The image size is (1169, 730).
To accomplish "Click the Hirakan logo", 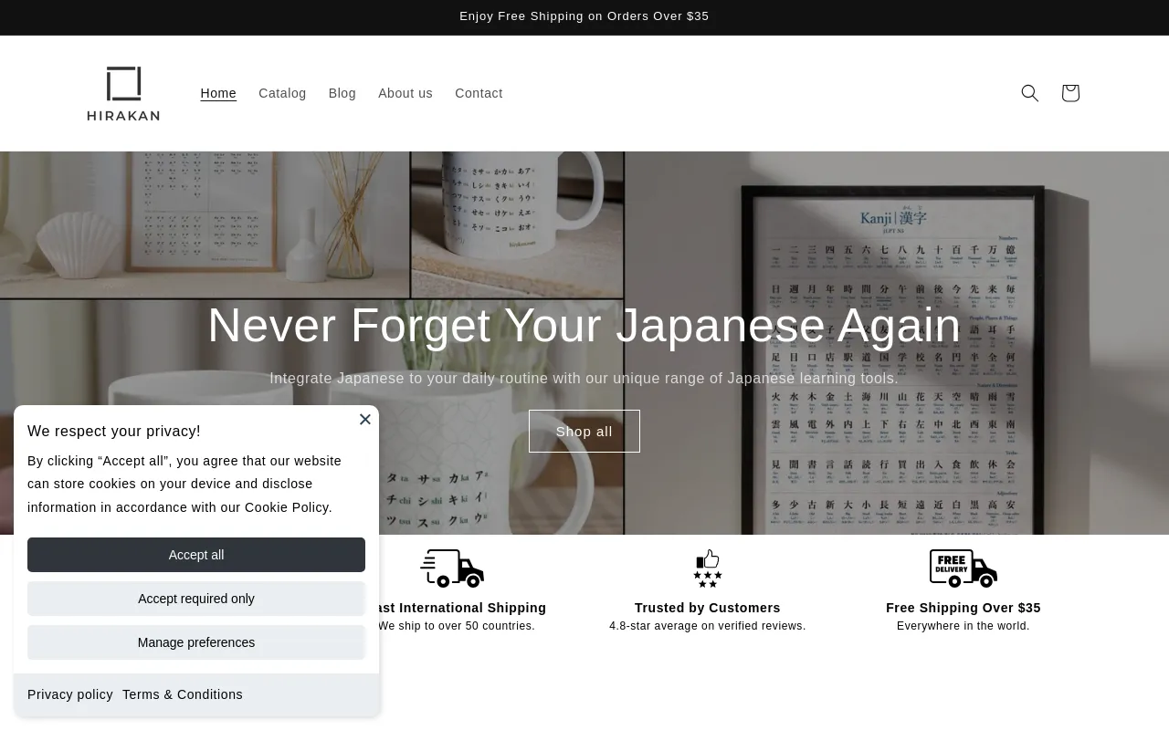I will [x=123, y=93].
